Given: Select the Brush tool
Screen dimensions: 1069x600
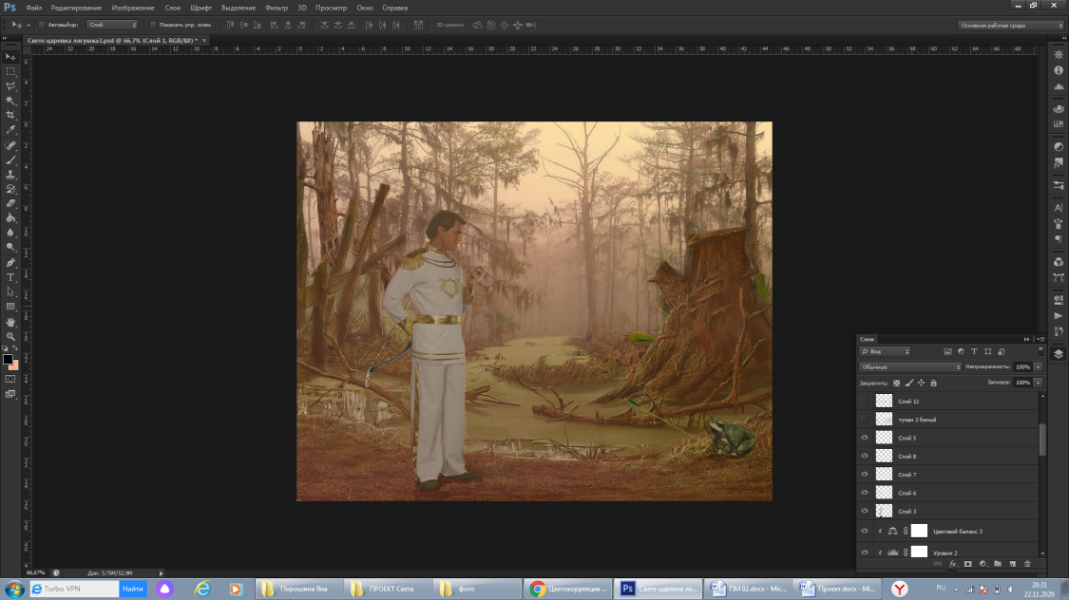Looking at the screenshot, I should click(x=10, y=160).
